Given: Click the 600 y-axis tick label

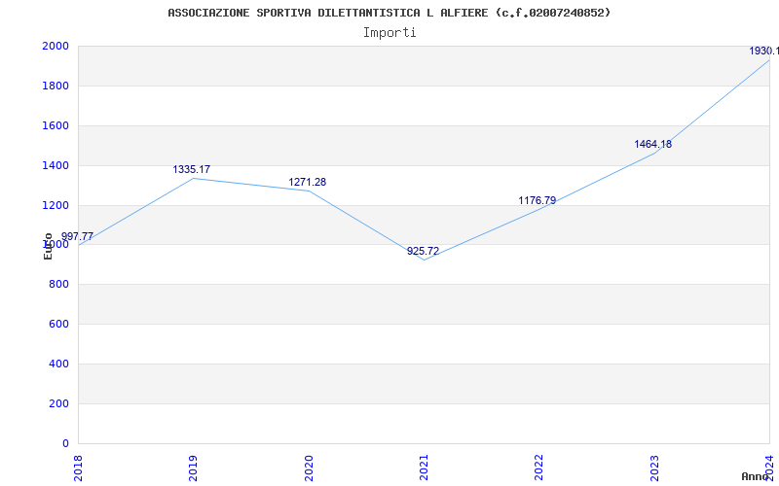Looking at the screenshot, I should click(58, 325).
